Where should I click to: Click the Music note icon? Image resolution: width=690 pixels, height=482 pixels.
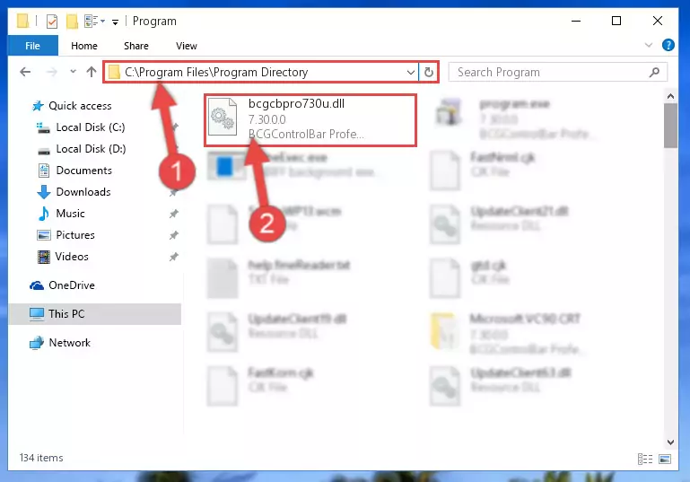(x=44, y=214)
